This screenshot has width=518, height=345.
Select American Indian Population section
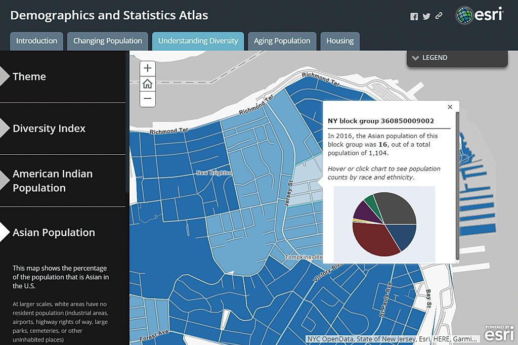tap(53, 181)
